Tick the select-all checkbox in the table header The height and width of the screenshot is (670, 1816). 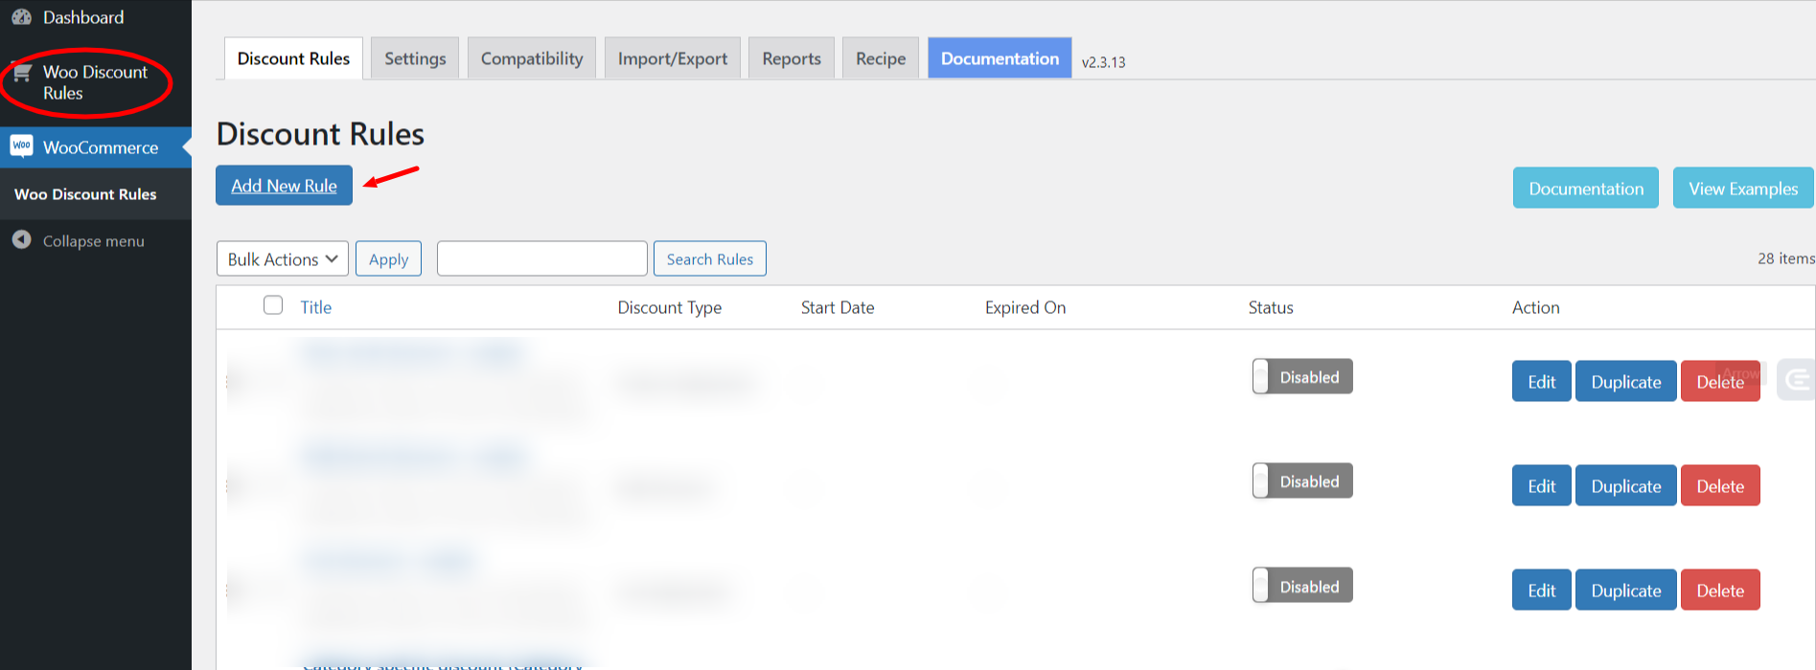273,305
